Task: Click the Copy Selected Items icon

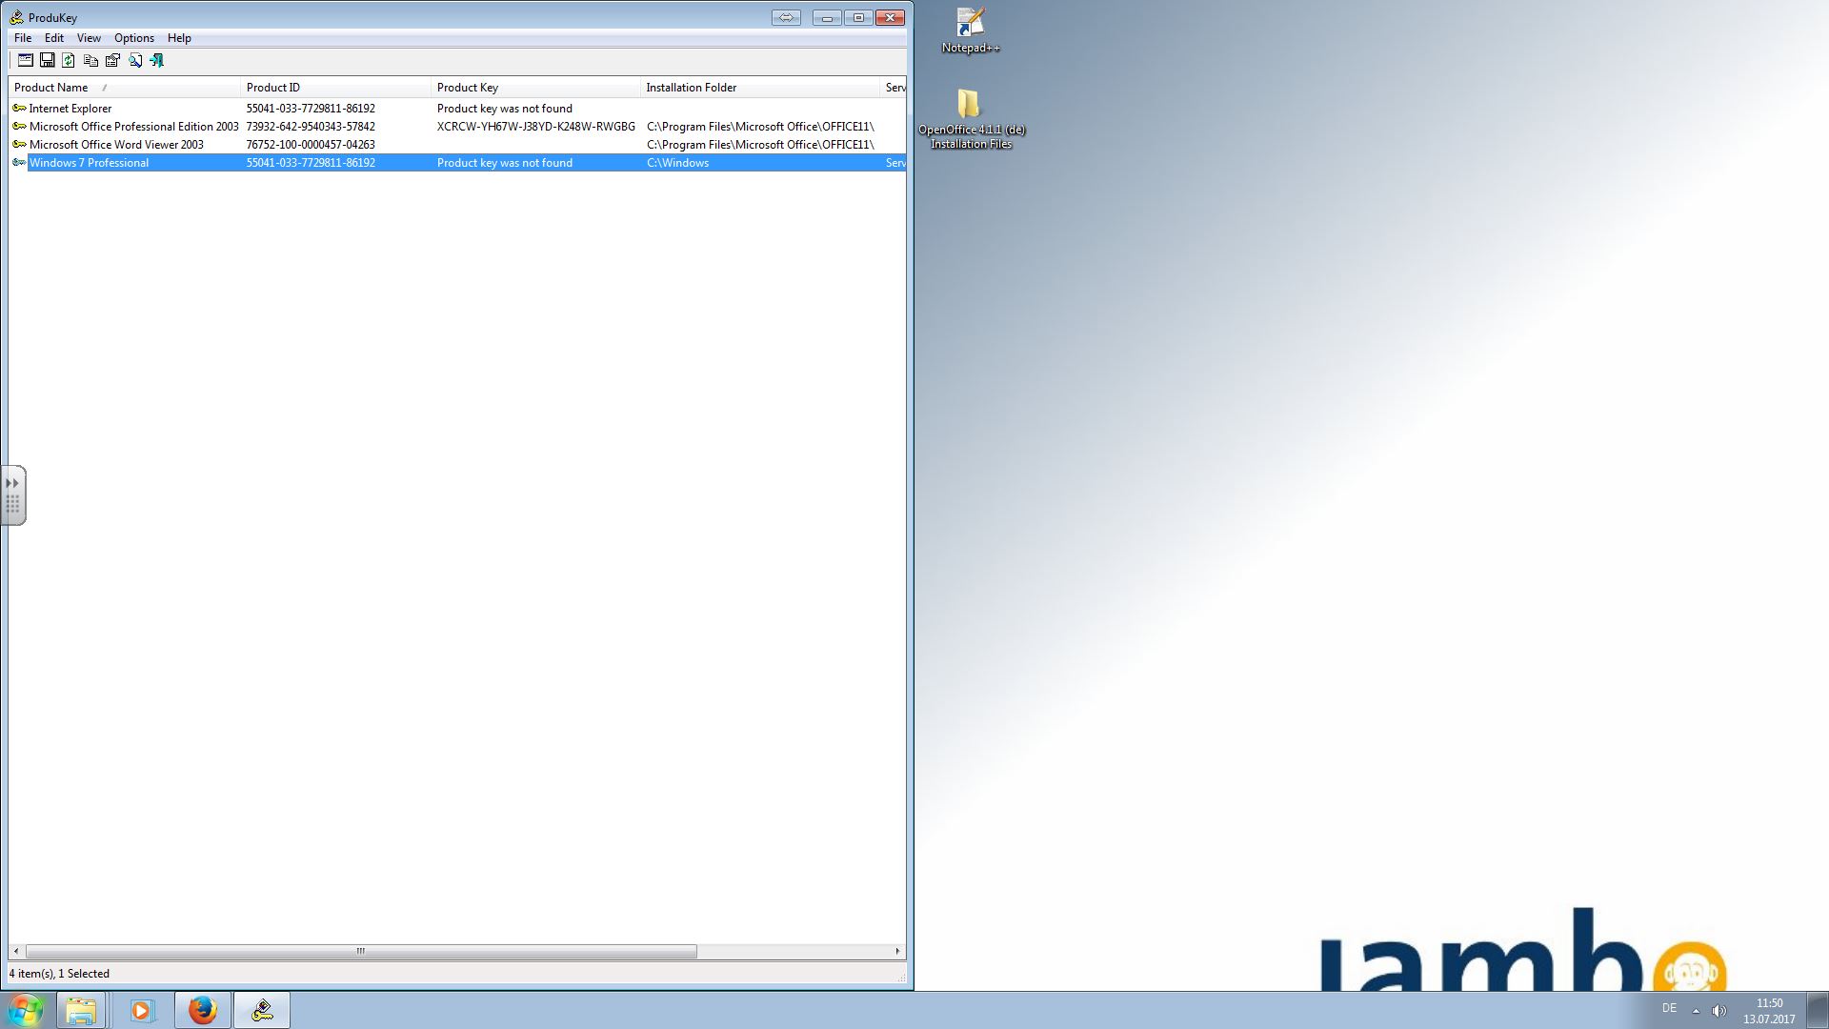Action: pos(90,60)
